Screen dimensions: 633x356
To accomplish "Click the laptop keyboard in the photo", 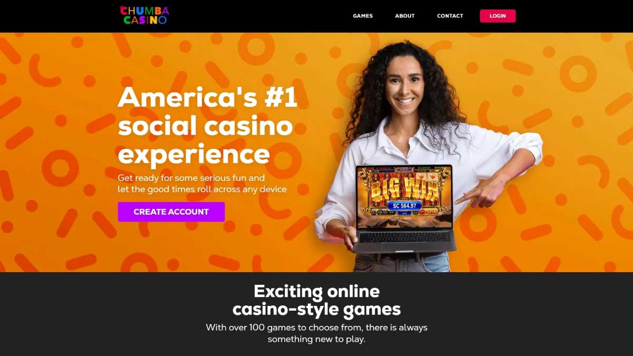I will pyautogui.click(x=405, y=237).
